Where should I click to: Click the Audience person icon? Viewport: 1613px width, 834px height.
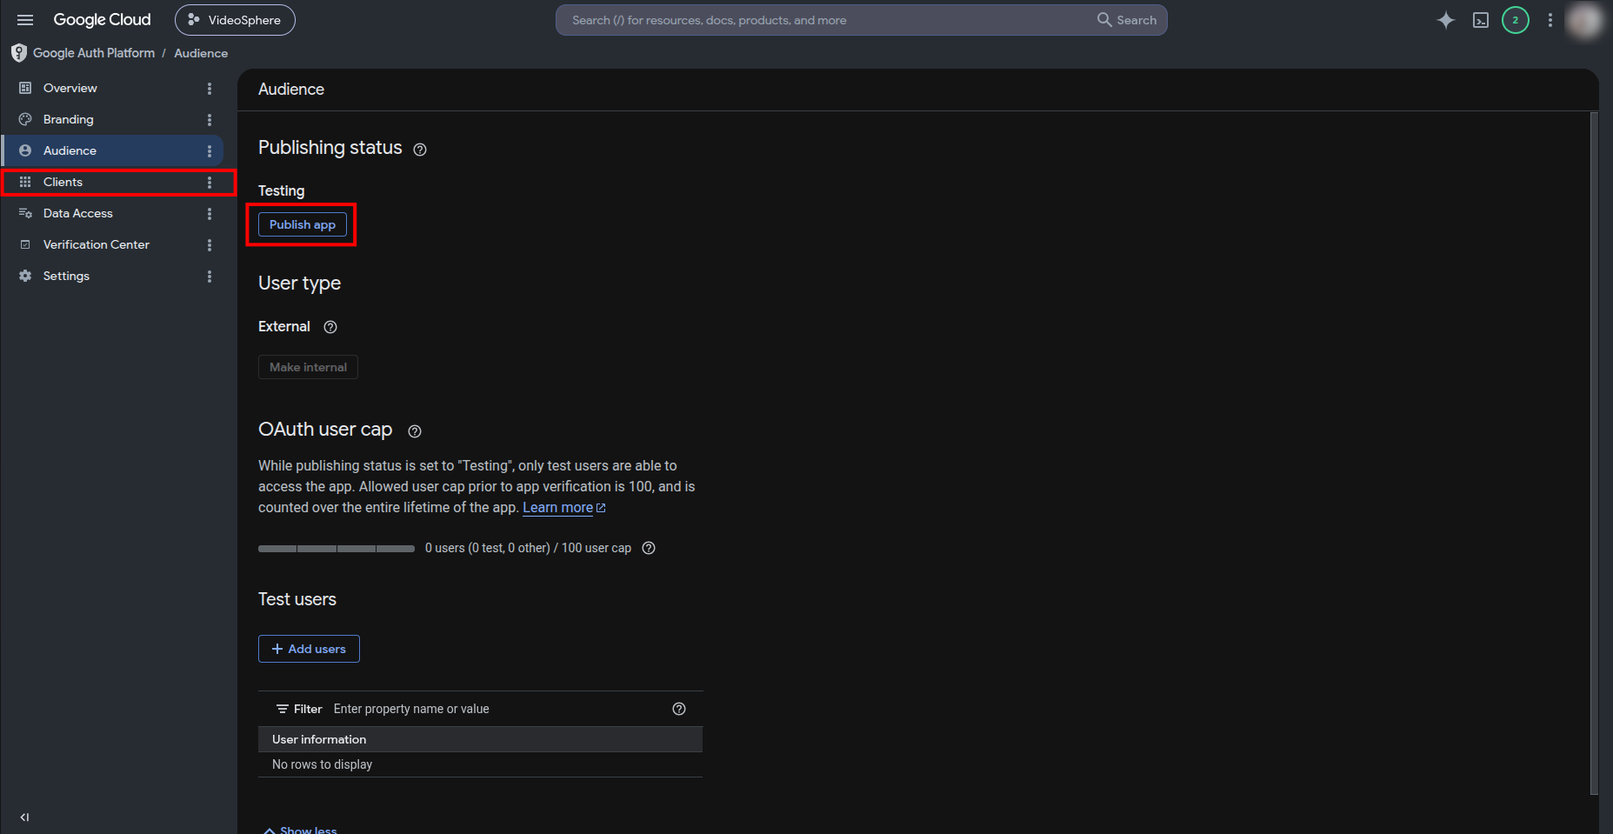click(x=25, y=150)
